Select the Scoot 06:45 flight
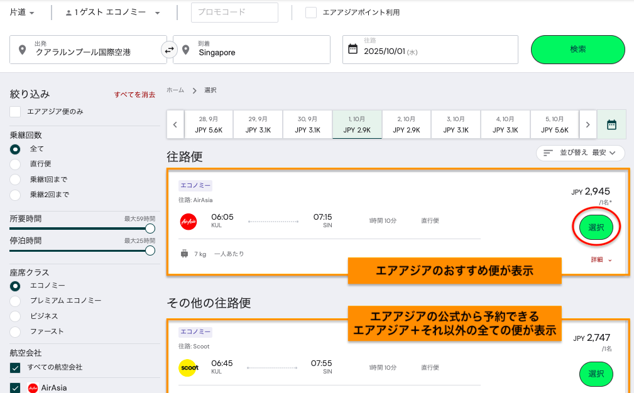 tap(596, 374)
